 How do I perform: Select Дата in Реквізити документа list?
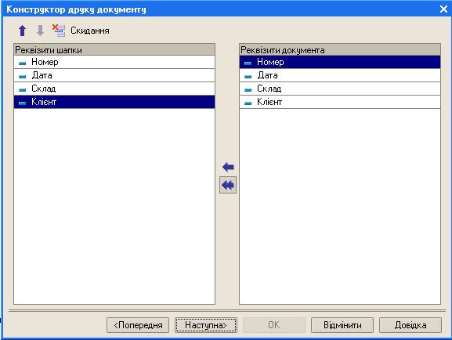pos(340,75)
